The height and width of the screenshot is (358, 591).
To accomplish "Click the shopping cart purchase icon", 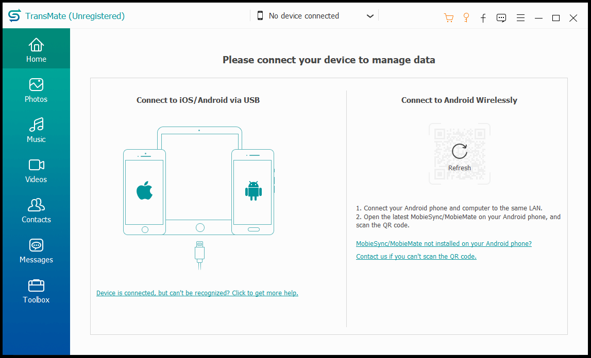I will (448, 17).
